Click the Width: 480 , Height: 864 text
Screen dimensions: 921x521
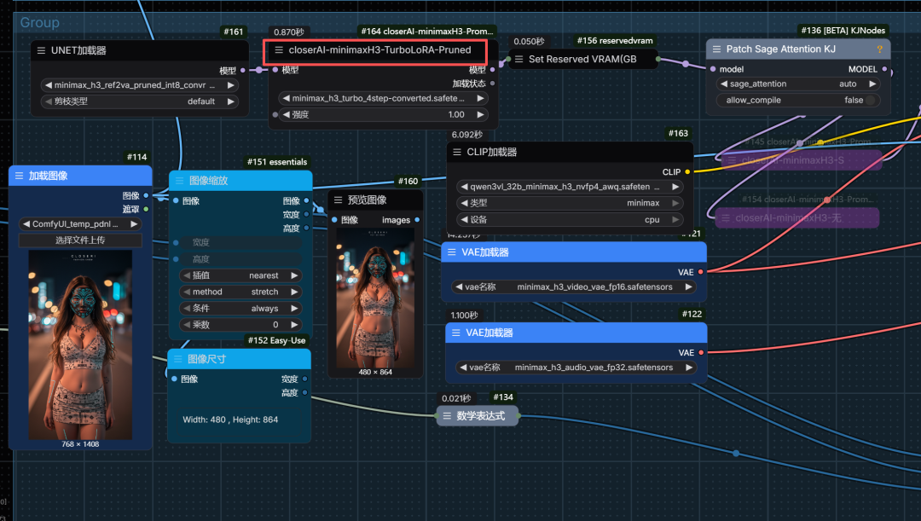[230, 420]
